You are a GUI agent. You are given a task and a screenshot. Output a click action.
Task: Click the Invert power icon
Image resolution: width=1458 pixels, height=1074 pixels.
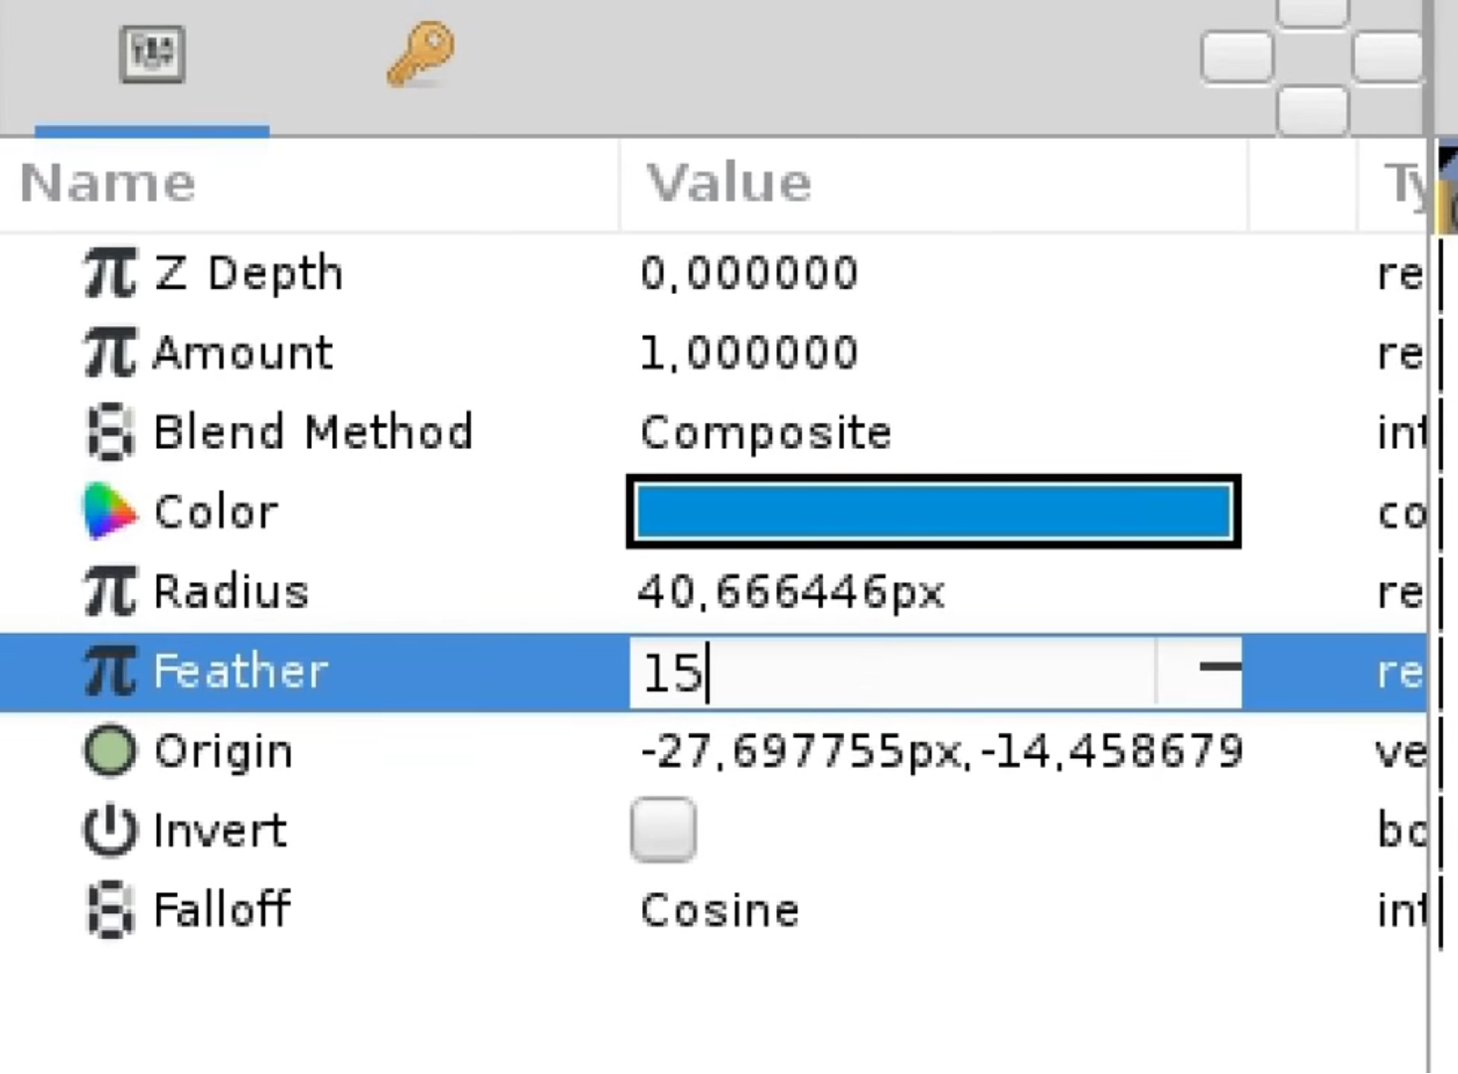tap(109, 830)
